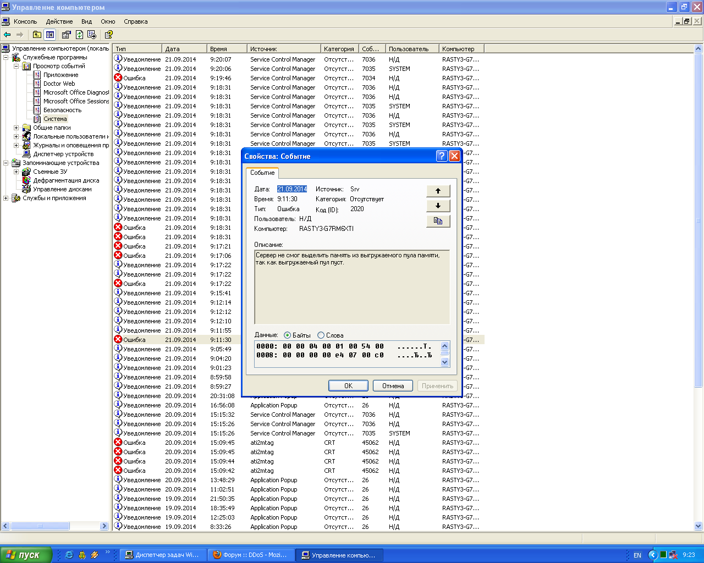
Task: Click data box scrollbar down arrow
Action: (445, 362)
